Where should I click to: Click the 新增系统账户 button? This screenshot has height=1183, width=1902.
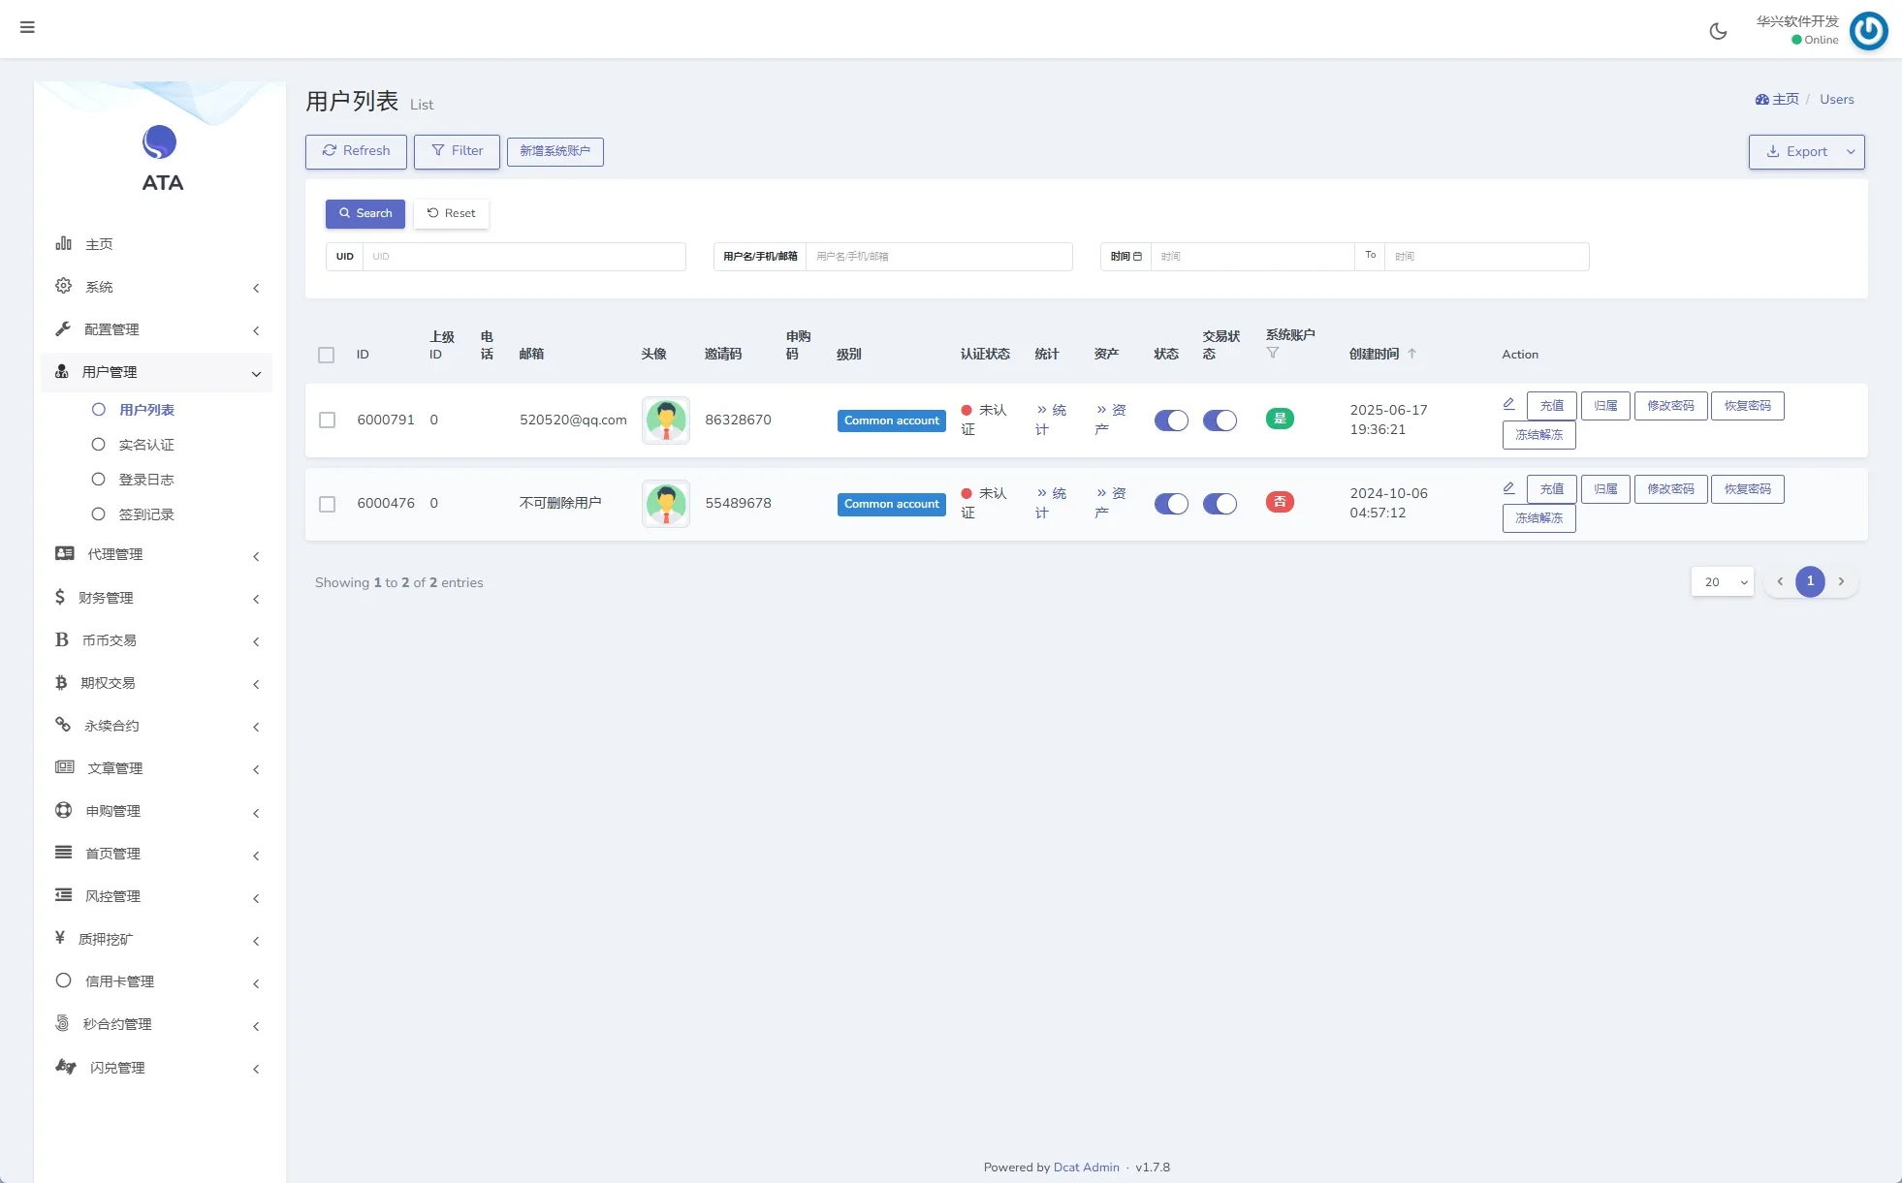[555, 151]
